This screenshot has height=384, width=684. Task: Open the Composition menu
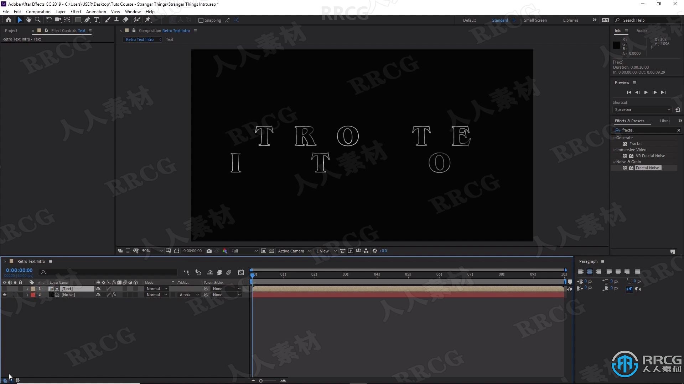pos(38,11)
